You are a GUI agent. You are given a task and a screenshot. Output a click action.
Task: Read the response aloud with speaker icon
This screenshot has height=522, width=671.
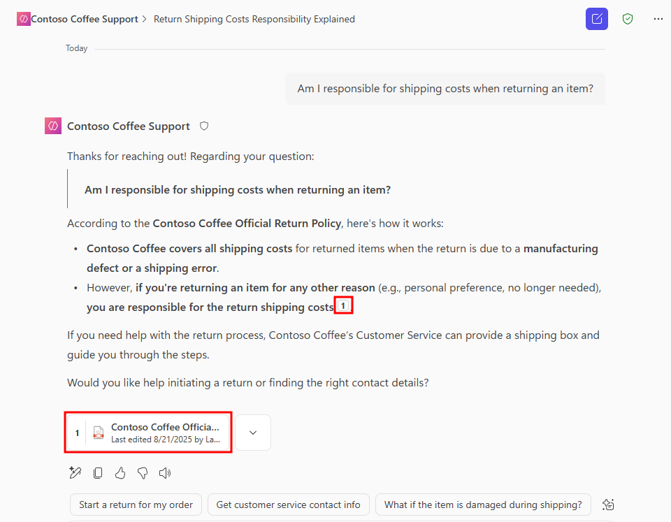[165, 473]
